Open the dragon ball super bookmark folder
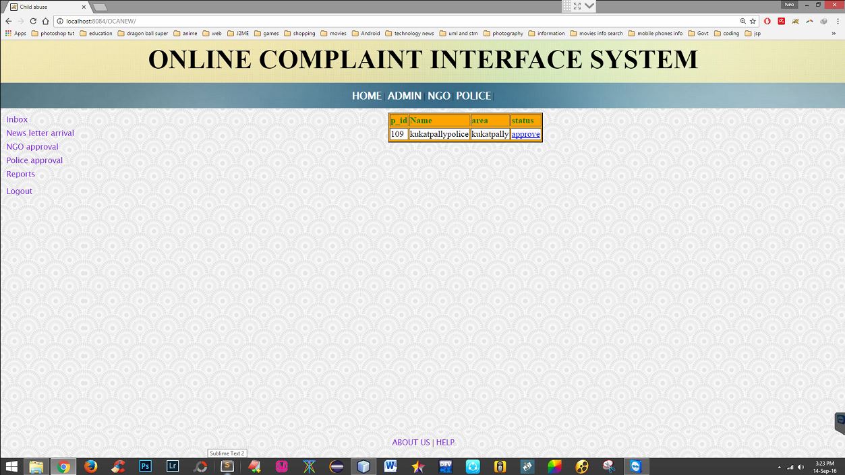Viewport: 845px width, 475px height. 143,33
